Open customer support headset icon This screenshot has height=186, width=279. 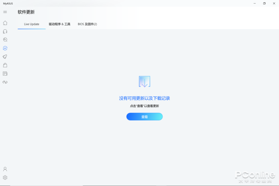click(x=5, y=31)
